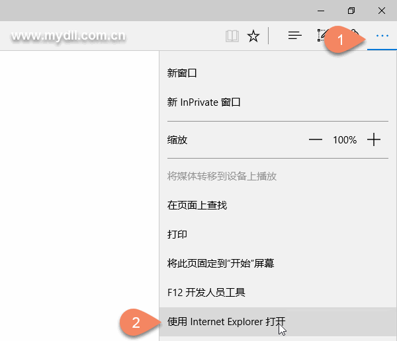Increase zoom with the plus button
Viewport: 397px width, 341px height.
(x=374, y=139)
